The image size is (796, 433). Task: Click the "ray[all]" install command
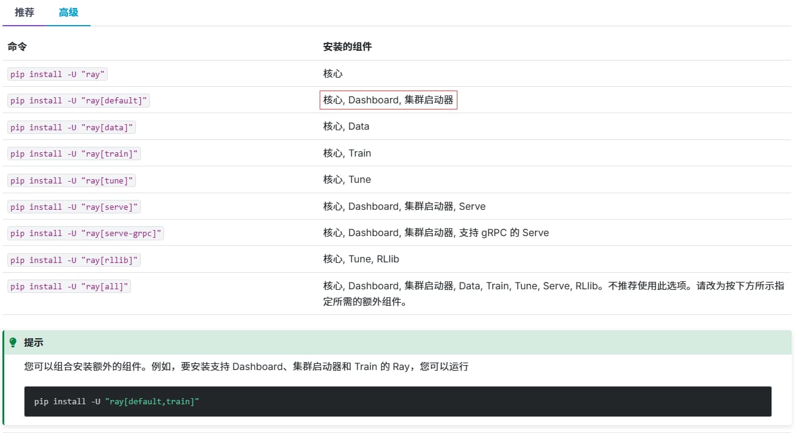(x=69, y=286)
